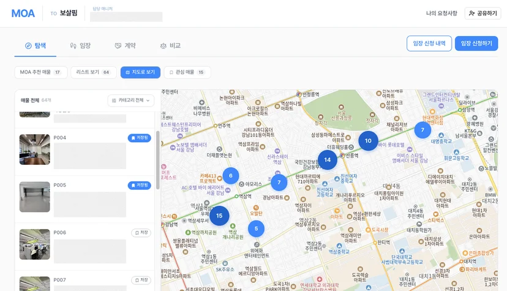Expand 카테고리 전체 dropdown

pyautogui.click(x=130, y=100)
